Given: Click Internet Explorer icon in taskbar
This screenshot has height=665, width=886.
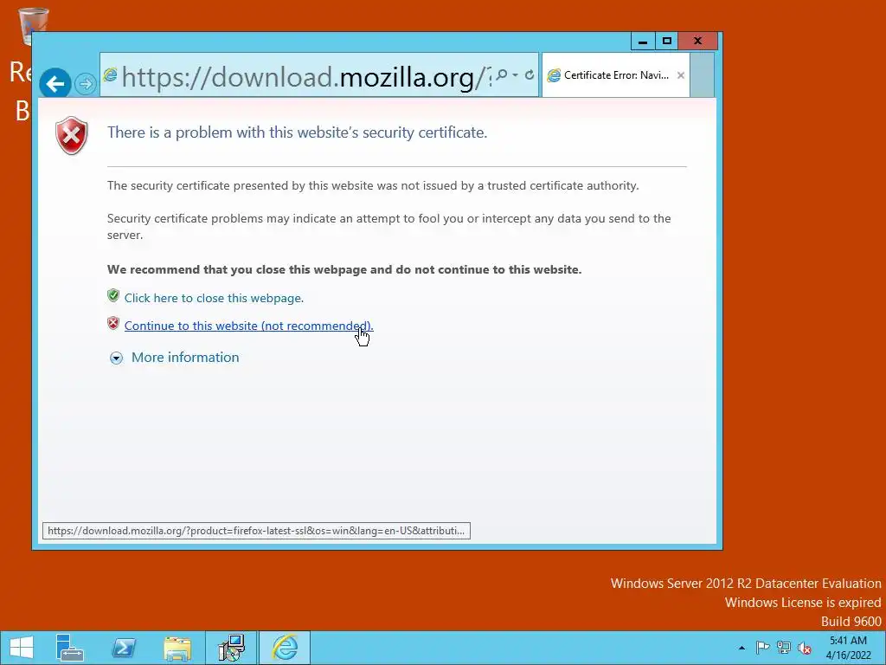Looking at the screenshot, I should point(285,648).
